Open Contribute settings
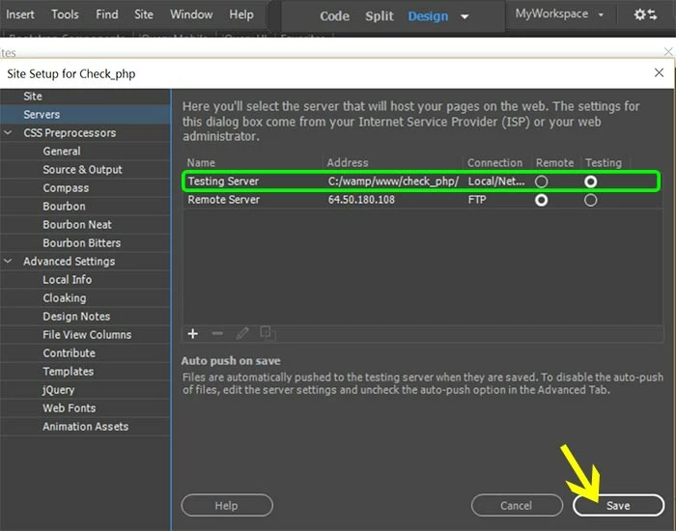 69,353
